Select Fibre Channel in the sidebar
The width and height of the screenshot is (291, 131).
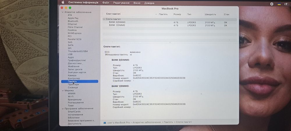(x=75, y=27)
